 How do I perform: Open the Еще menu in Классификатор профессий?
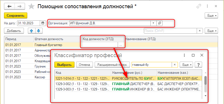pyautogui.click(x=186, y=65)
